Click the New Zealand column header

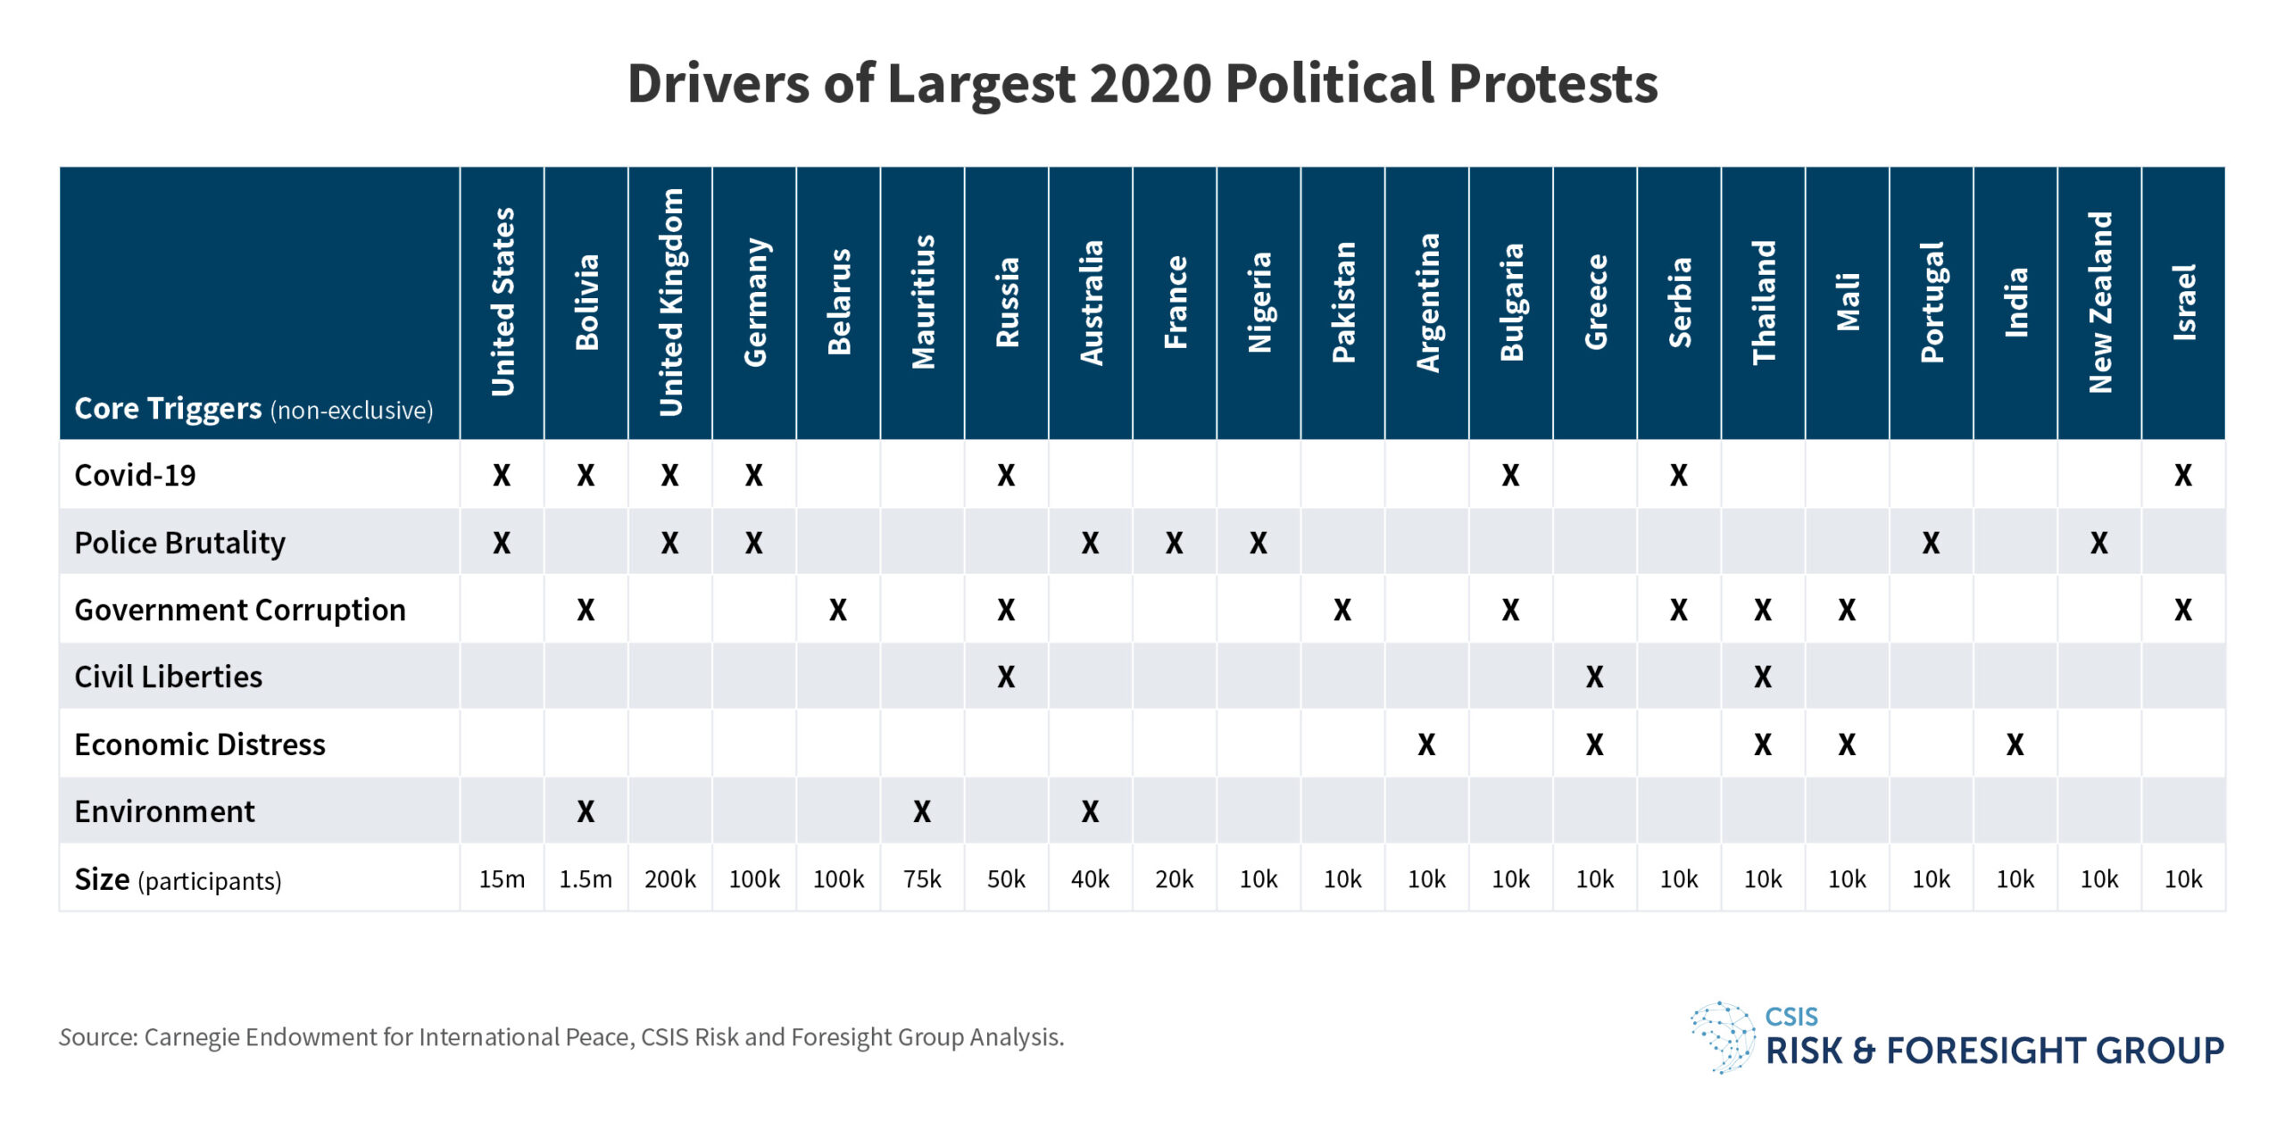2099,302
